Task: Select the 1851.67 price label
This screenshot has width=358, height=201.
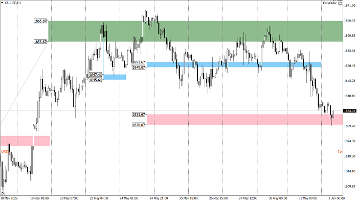Action: [x=139, y=62]
